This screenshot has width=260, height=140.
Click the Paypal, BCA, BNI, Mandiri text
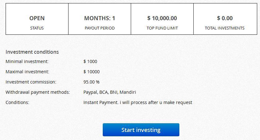click(x=110, y=92)
